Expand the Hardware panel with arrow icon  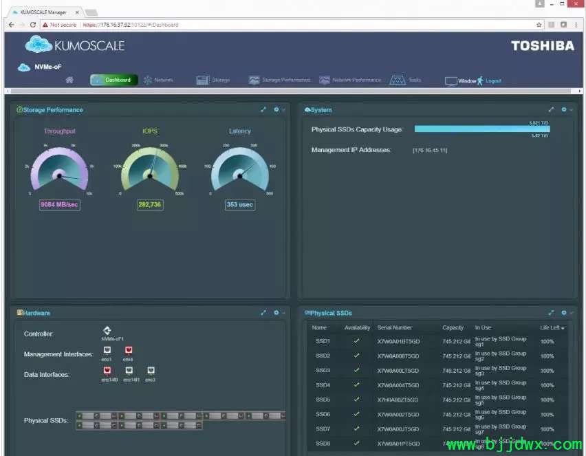click(x=263, y=312)
